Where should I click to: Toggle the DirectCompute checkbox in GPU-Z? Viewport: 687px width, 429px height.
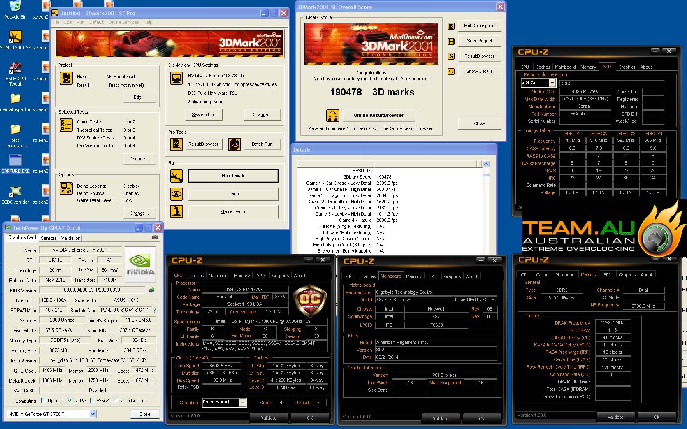(x=115, y=401)
